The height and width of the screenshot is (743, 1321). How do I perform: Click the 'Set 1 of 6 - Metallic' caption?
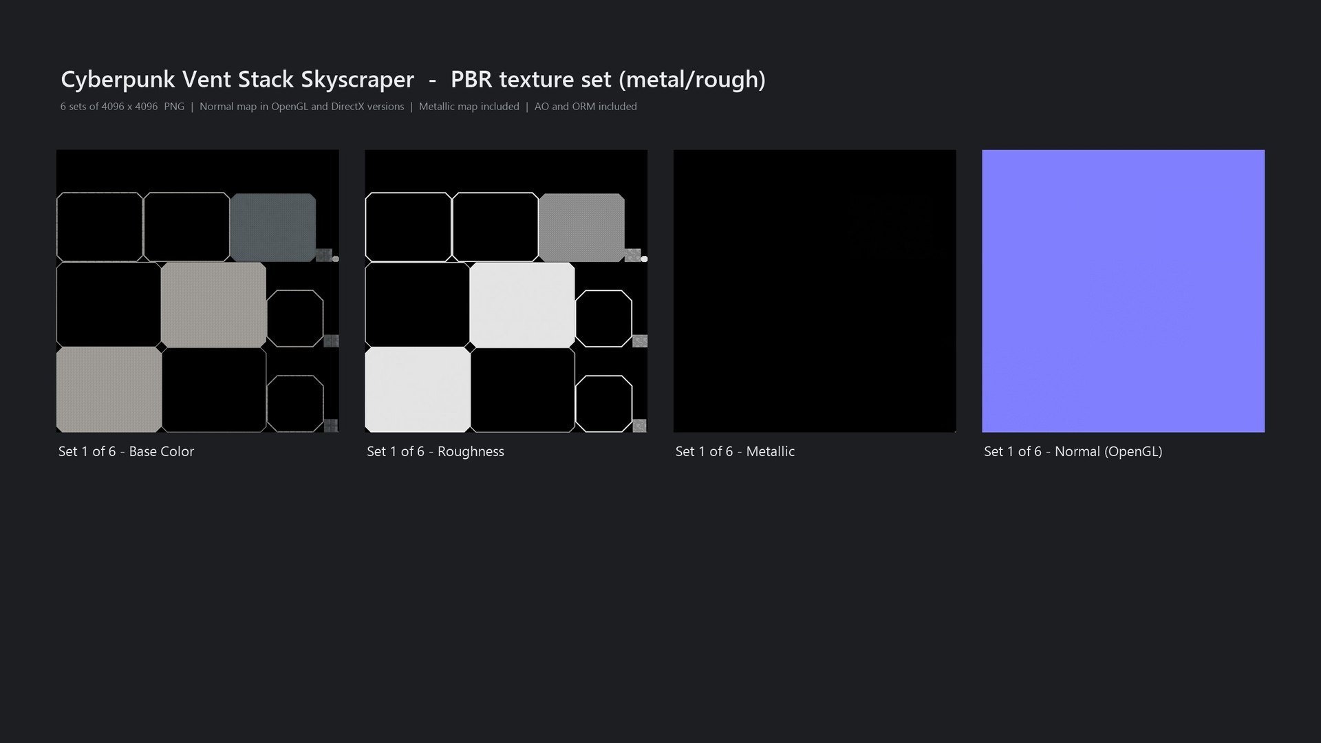735,451
